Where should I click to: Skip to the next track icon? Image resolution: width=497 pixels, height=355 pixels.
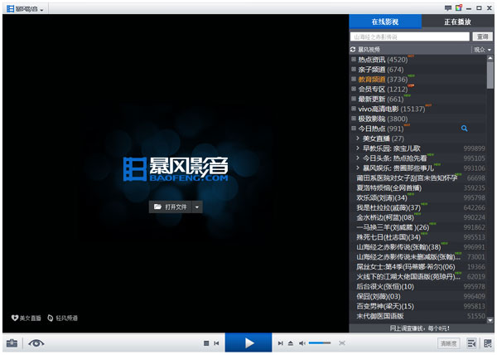pyautogui.click(x=281, y=343)
